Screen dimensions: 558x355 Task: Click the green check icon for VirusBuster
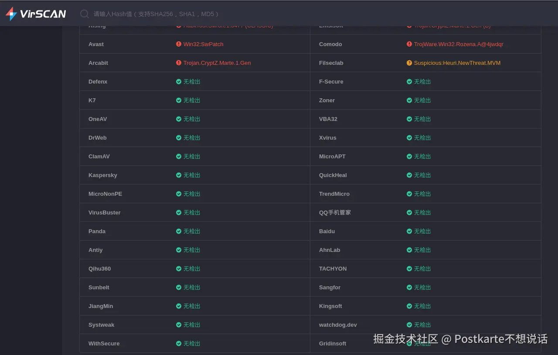pos(179,213)
